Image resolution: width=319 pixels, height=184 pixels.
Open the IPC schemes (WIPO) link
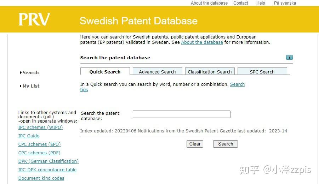click(x=40, y=127)
